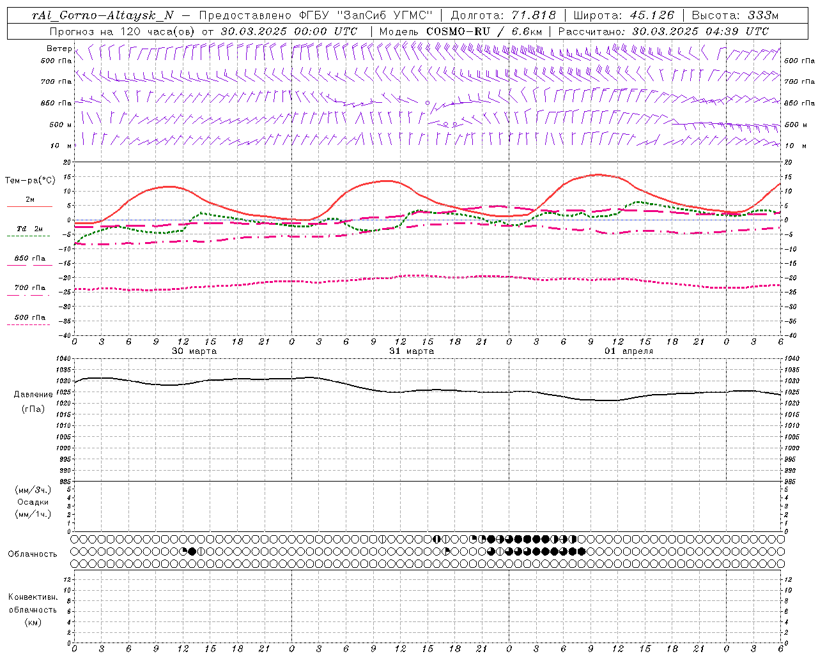Screen dimensions: 818x654
Task: Click the Модель COSMO-RU / 6.6км label
Action: [x=461, y=31]
